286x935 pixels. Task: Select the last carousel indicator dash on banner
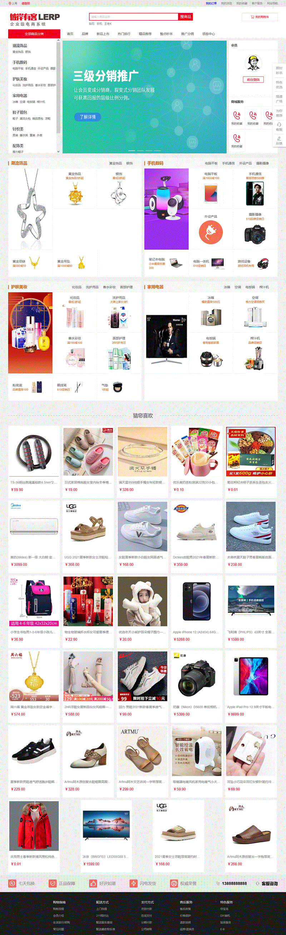pyautogui.click(x=157, y=150)
